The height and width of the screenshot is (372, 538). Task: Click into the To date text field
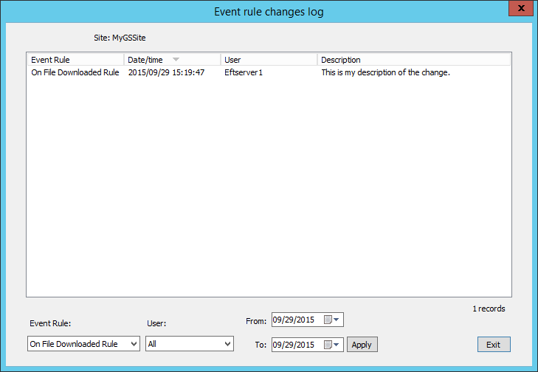click(295, 345)
